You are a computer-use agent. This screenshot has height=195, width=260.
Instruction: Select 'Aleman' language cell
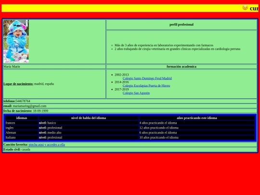click(22, 132)
